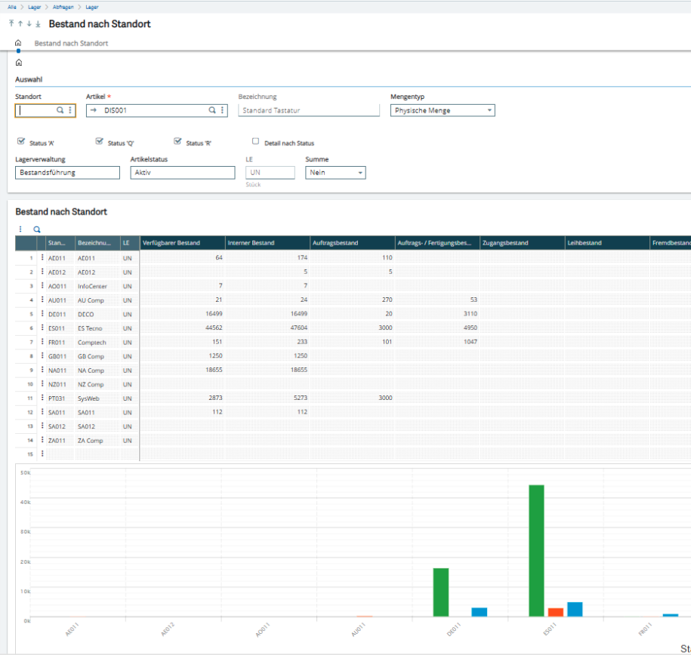This screenshot has height=655, width=691.
Task: Open row actions for PT031
Action: (42, 398)
